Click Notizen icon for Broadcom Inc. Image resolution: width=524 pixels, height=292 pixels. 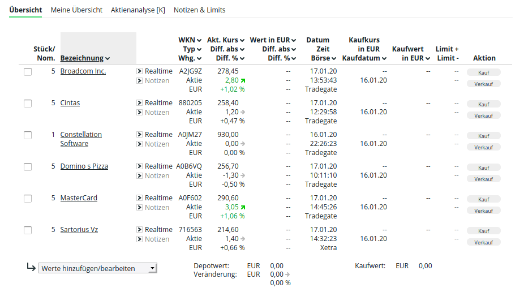[139, 81]
